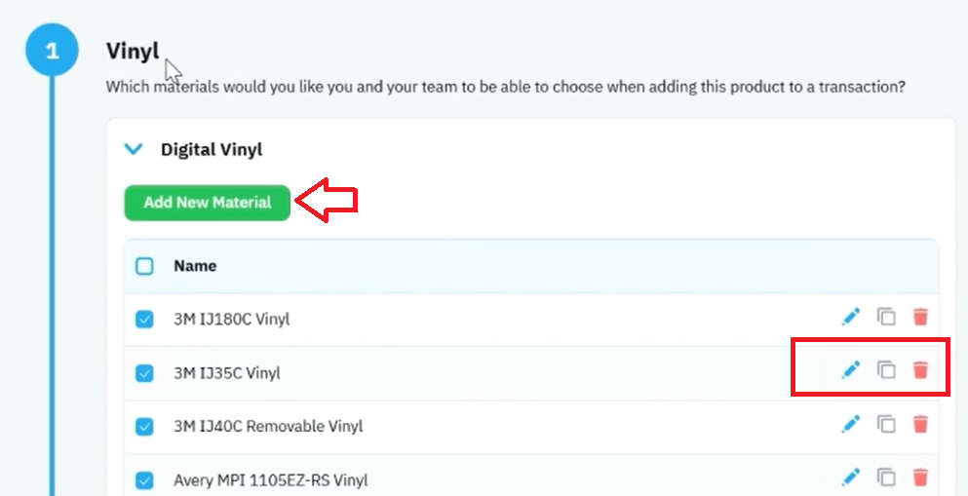Duplicate the 3M IJ180C Vinyl material
Screen dimensions: 968x496
[x=886, y=317]
